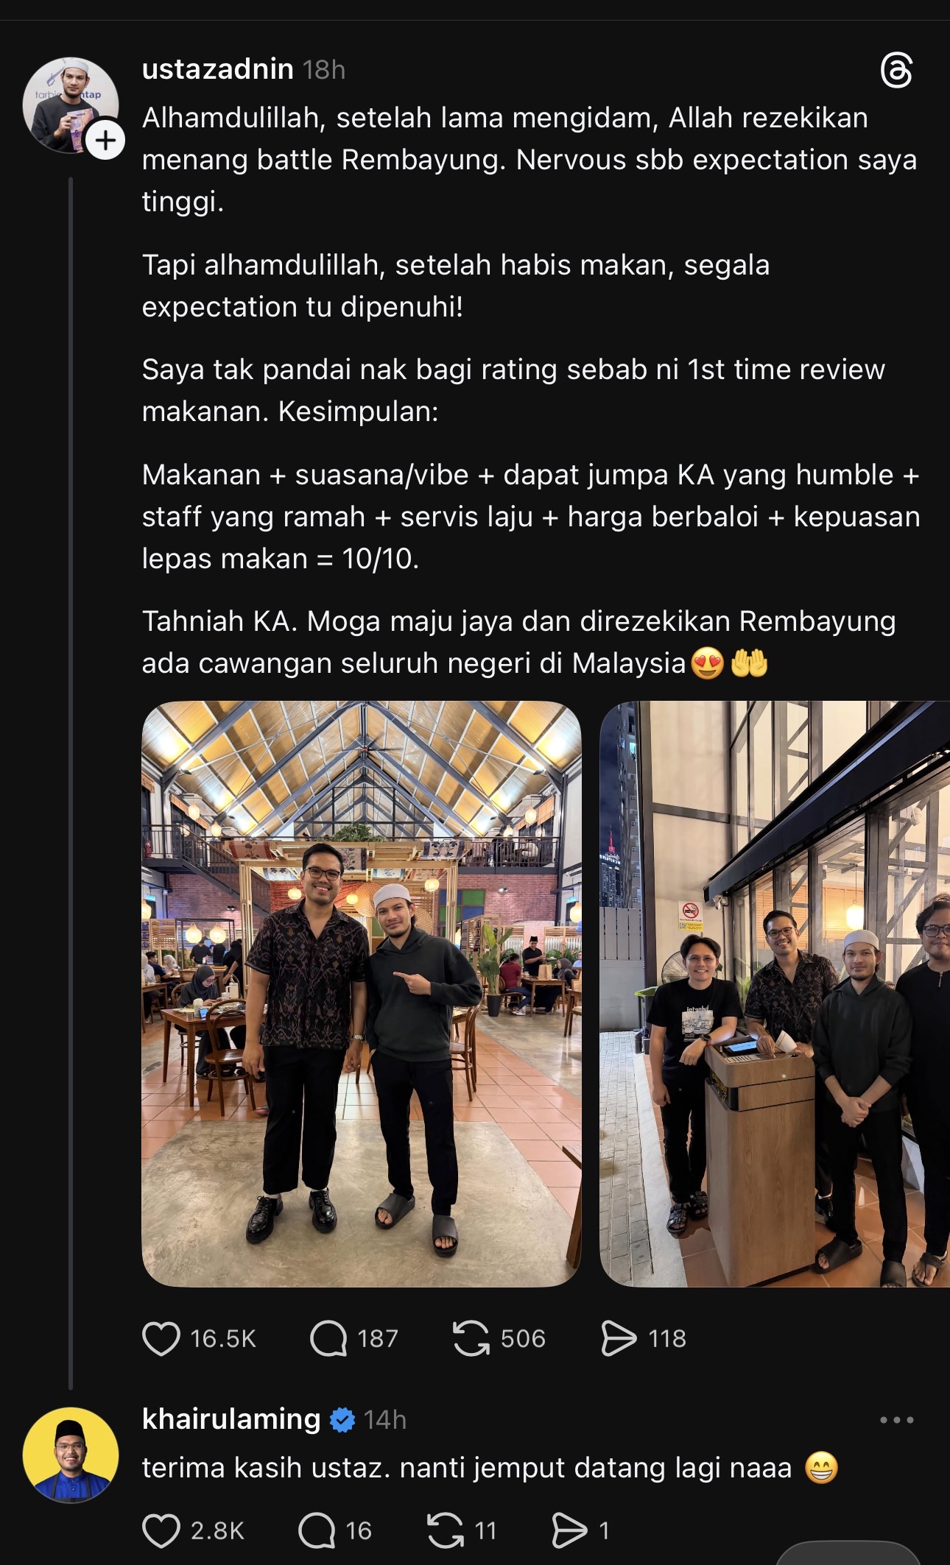950x1565 pixels.
Task: Tap the 18h post timestamp
Action: click(324, 70)
